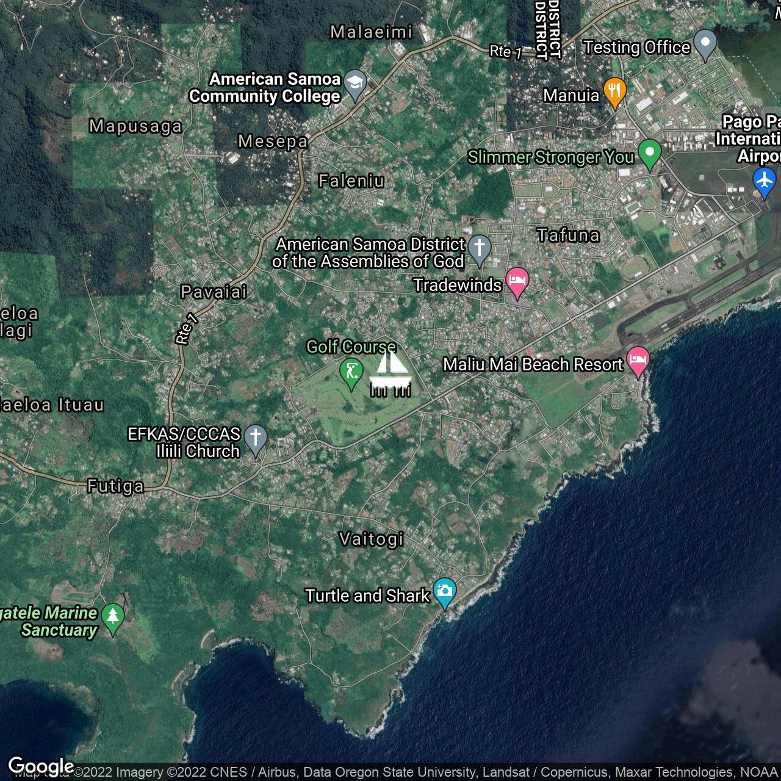Open the Tradewinds hotel marker
Screen dimensions: 781x781
[517, 281]
